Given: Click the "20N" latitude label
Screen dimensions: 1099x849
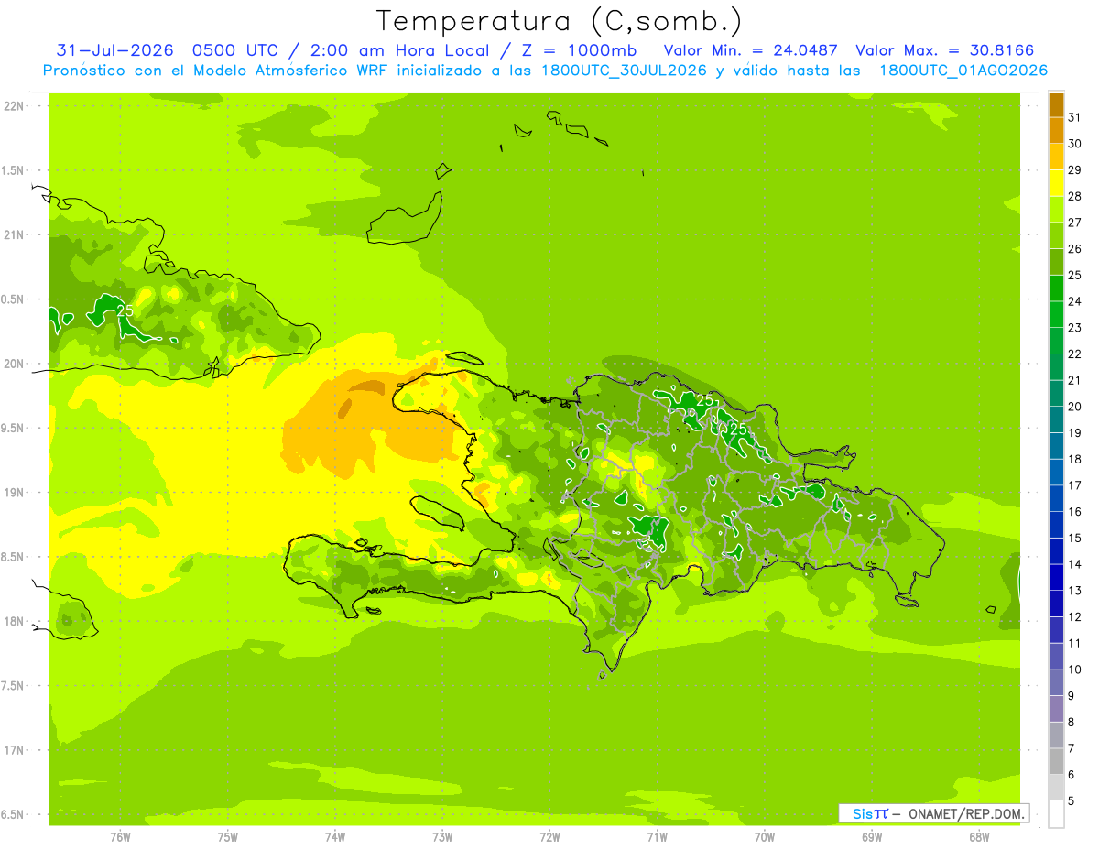Looking at the screenshot, I should click(14, 364).
